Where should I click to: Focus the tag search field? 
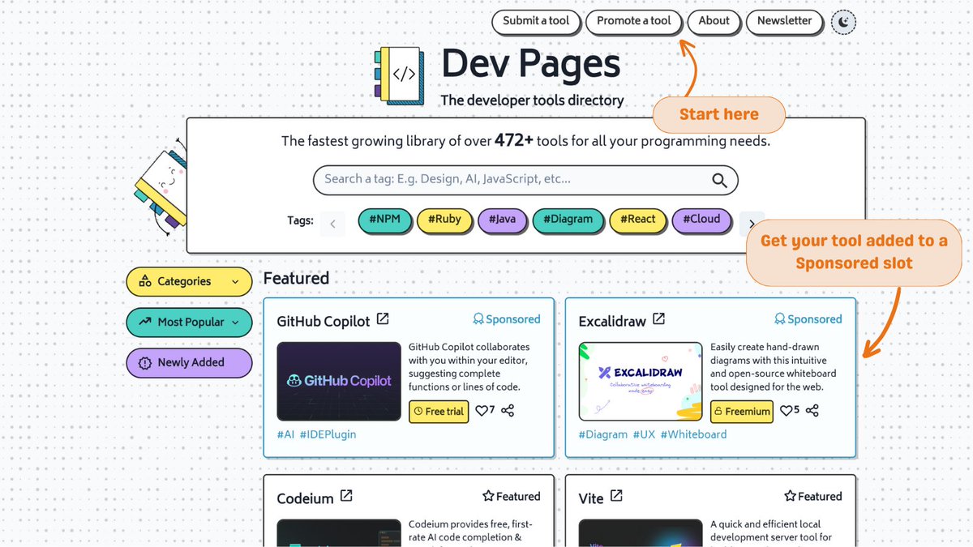coord(525,180)
